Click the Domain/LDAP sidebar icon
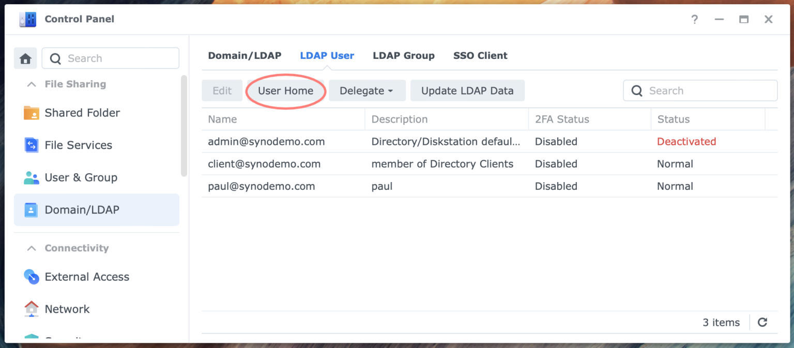This screenshot has width=794, height=348. pyautogui.click(x=32, y=210)
